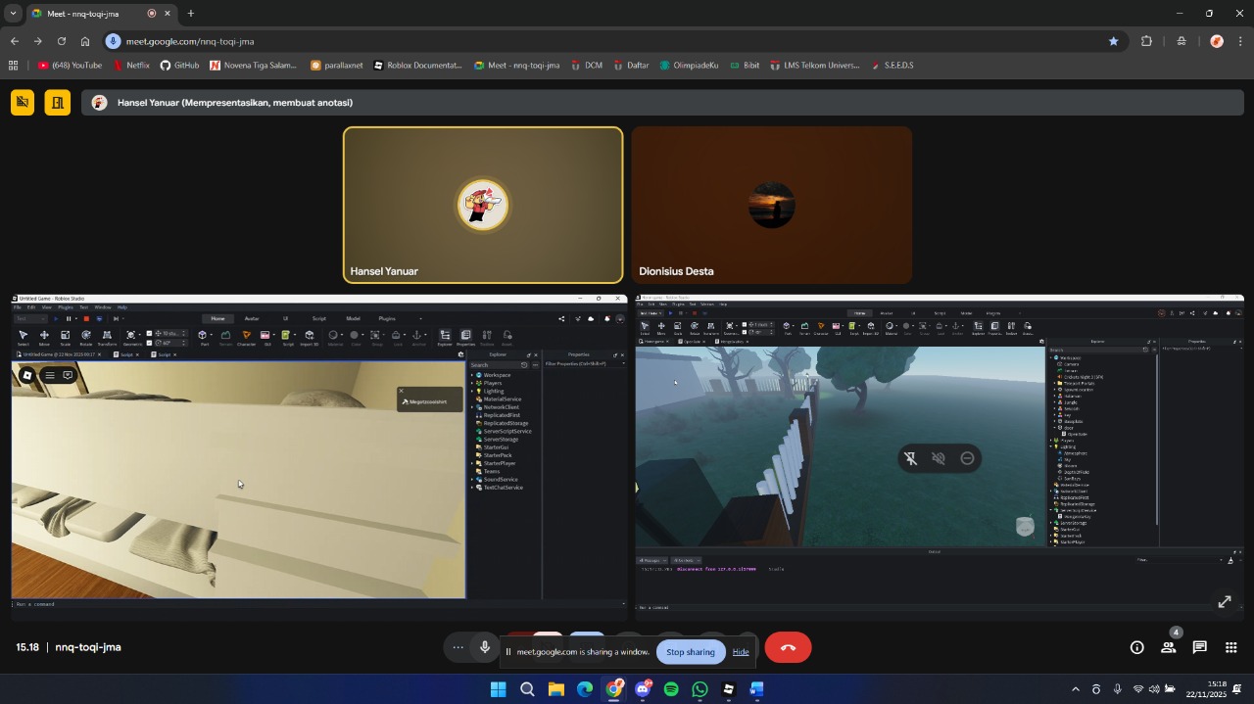Click the Hide link on sharing bar
Image resolution: width=1254 pixels, height=704 pixels.
[741, 652]
